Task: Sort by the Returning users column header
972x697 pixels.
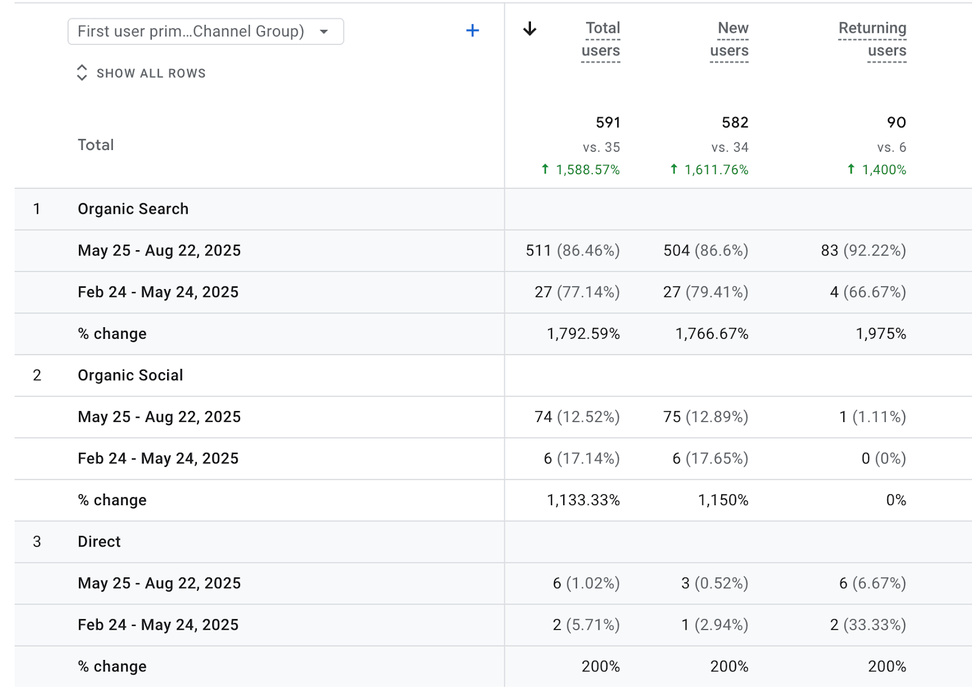Action: pyautogui.click(x=872, y=39)
